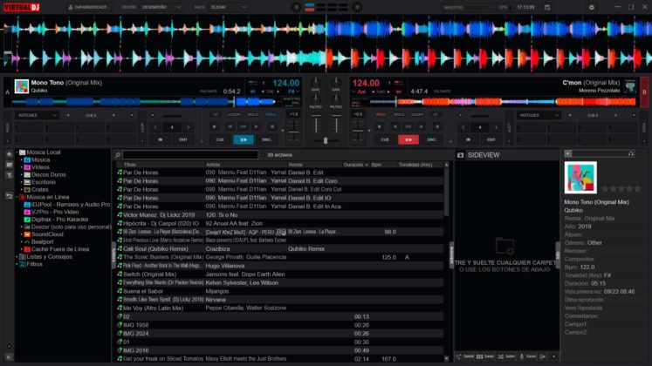Sort by the Duración column header
Screen dimensions: 652x366
353,165
